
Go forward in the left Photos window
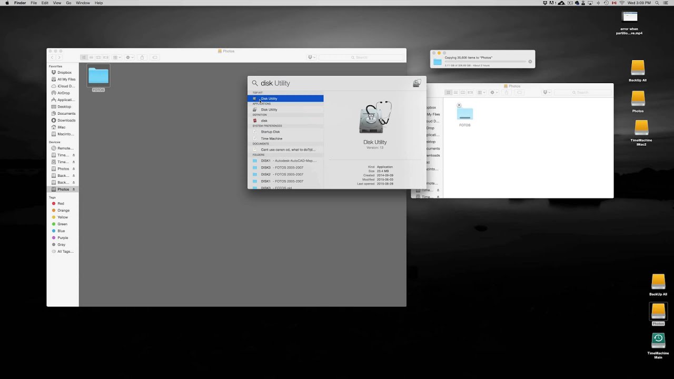coord(59,57)
